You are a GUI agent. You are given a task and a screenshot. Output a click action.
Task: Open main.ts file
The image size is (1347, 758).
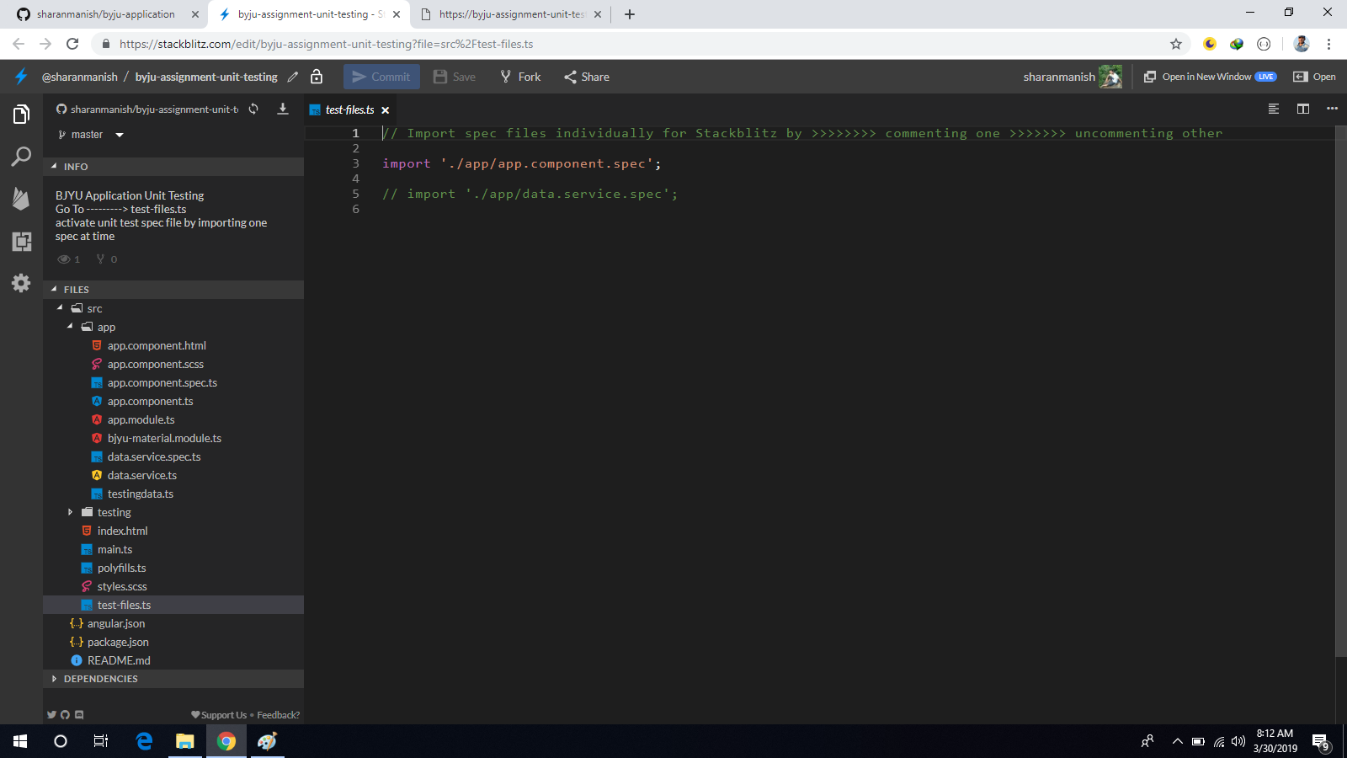coord(114,549)
